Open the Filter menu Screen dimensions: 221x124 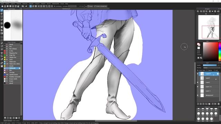[19, 4]
